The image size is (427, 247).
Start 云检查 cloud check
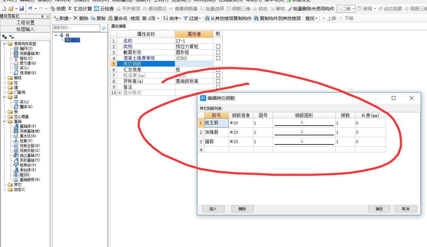(104, 8)
